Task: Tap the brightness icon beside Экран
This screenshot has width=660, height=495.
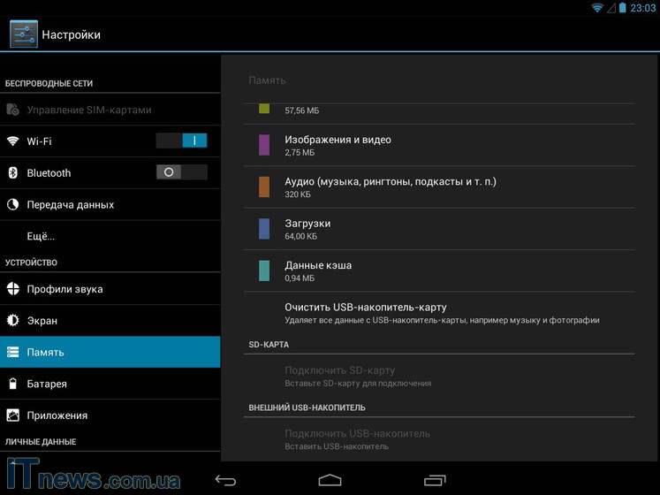Action: (x=13, y=321)
